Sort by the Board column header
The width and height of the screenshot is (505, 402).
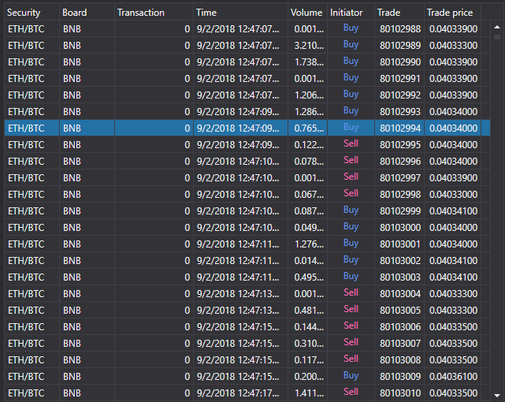(x=87, y=13)
